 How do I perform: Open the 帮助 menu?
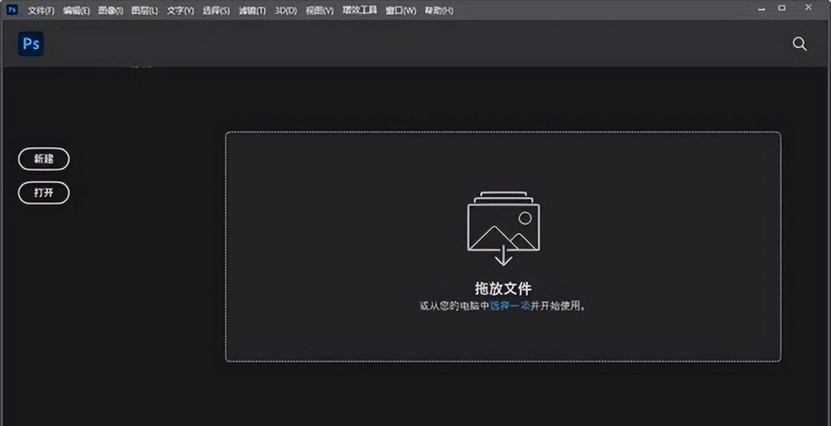coord(440,10)
